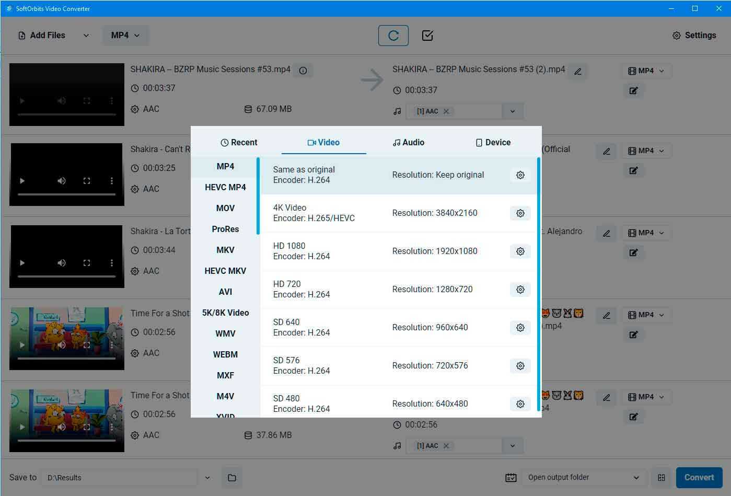Viewport: 731px width, 496px height.
Task: Click the merge videos icon beside Convert
Action: 660,477
